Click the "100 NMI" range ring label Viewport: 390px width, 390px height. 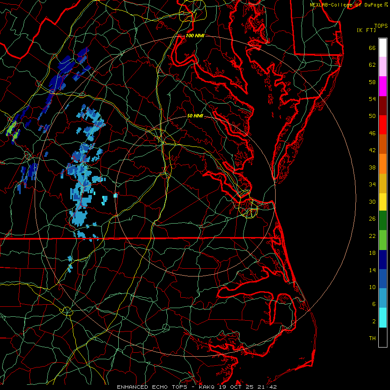tap(195, 36)
